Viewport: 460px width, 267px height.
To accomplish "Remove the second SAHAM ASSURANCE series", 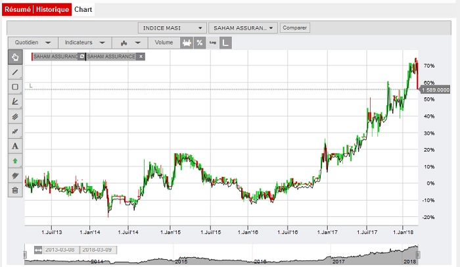I will tap(141, 57).
